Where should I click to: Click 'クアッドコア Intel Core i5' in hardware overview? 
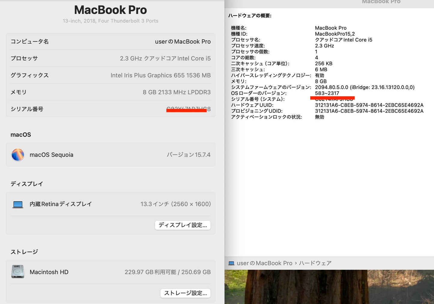click(344, 40)
